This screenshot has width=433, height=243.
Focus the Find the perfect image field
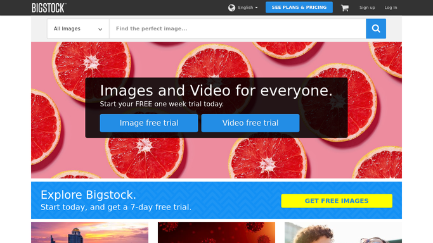238,28
